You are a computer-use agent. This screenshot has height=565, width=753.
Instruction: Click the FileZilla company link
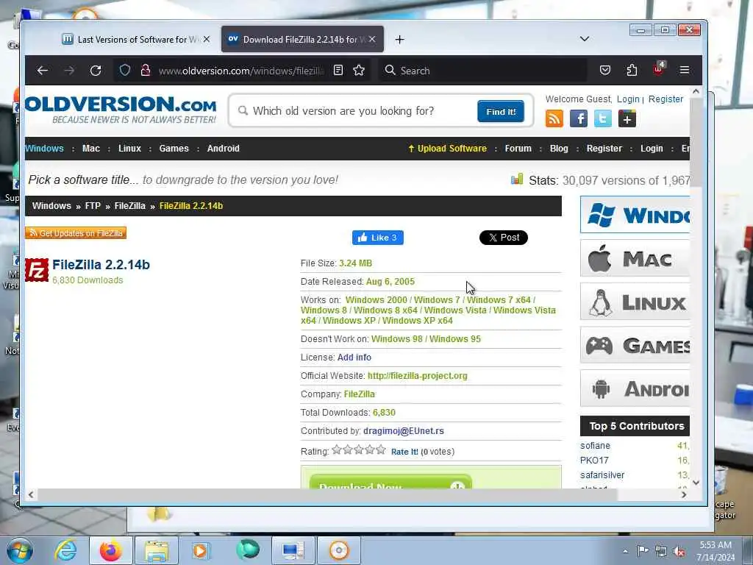click(x=359, y=394)
